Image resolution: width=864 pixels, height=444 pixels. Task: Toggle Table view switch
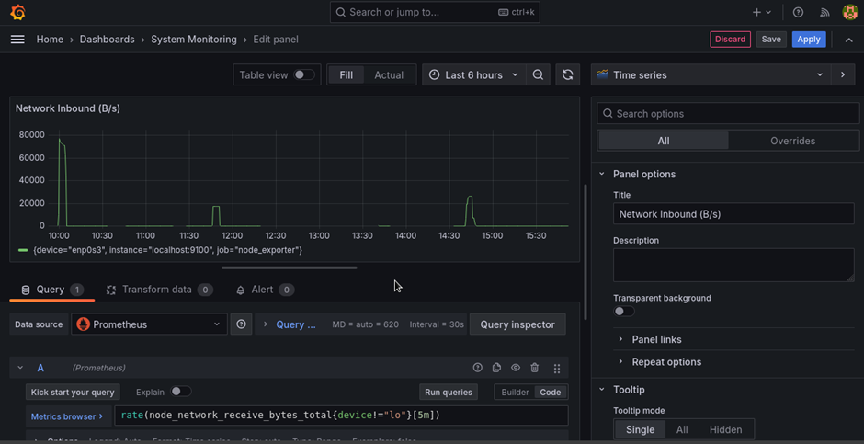click(303, 74)
